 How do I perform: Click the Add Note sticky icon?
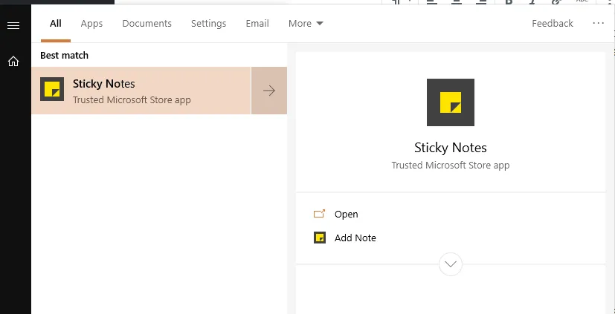pos(320,238)
